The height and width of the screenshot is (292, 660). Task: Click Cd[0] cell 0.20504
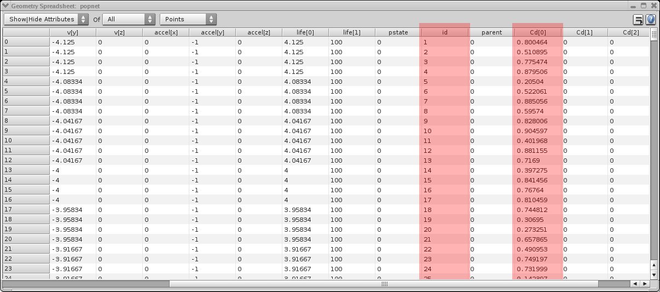tap(538, 81)
